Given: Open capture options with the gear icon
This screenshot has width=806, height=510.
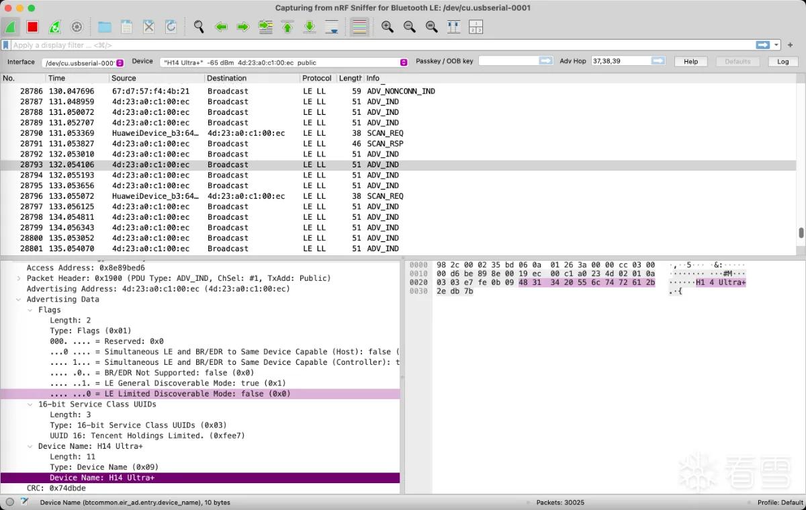Looking at the screenshot, I should tap(77, 27).
